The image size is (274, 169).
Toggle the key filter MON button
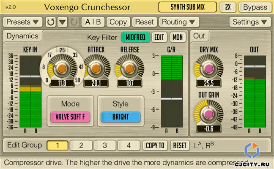(178, 37)
